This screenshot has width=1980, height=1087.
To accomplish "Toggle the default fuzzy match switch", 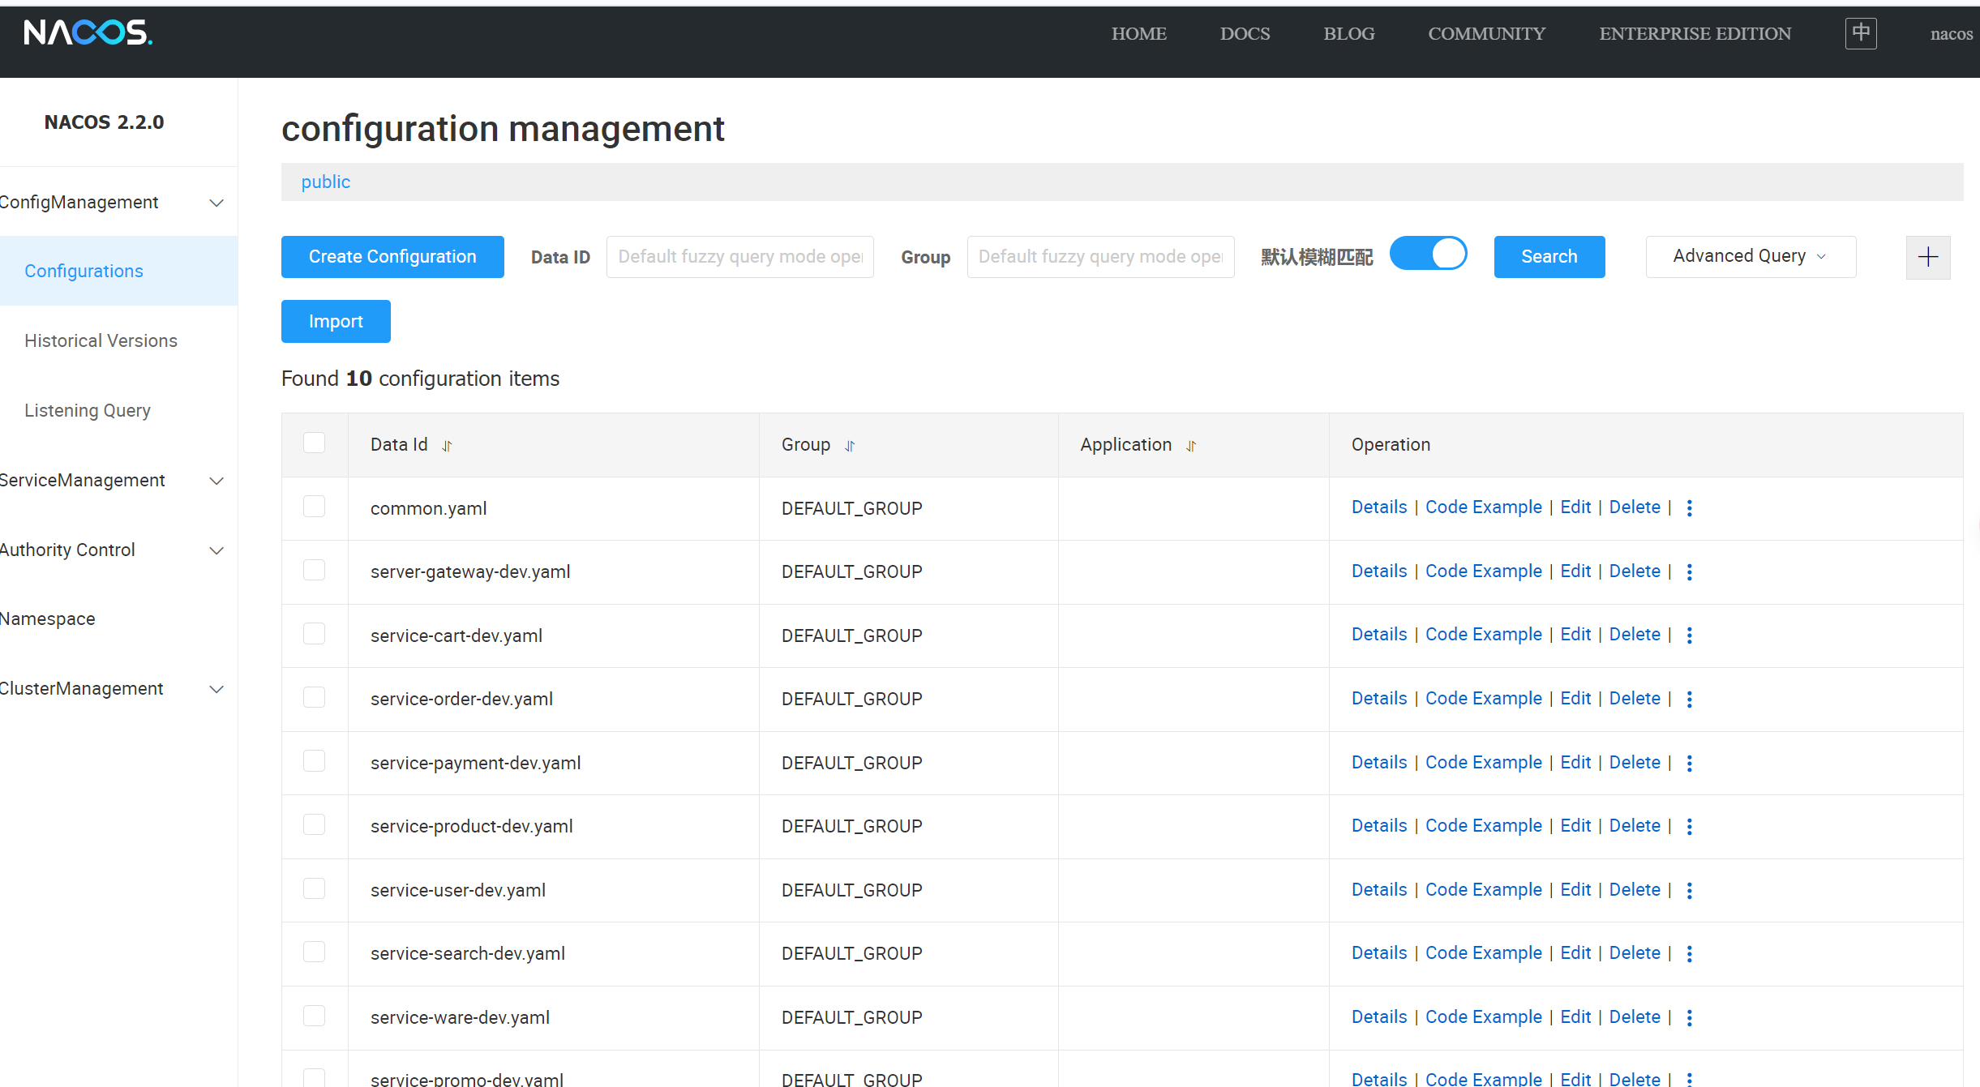I will click(x=1429, y=254).
